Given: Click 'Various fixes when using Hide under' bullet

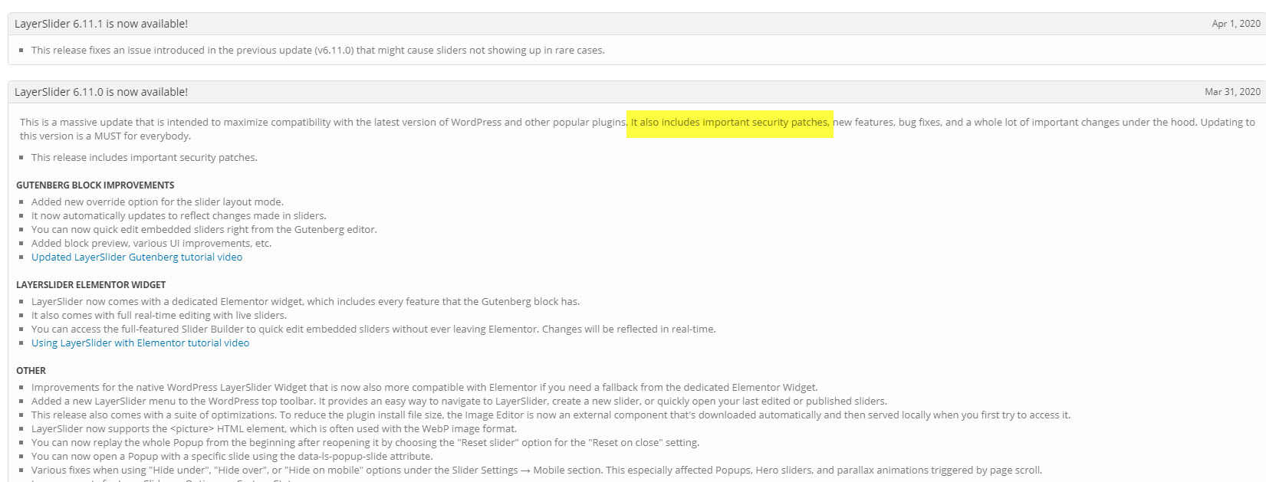Looking at the screenshot, I should point(537,471).
